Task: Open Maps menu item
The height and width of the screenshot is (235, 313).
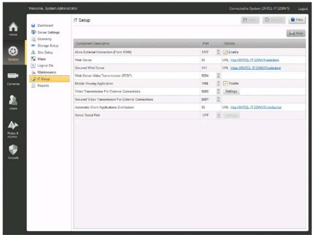Action: coord(42,59)
